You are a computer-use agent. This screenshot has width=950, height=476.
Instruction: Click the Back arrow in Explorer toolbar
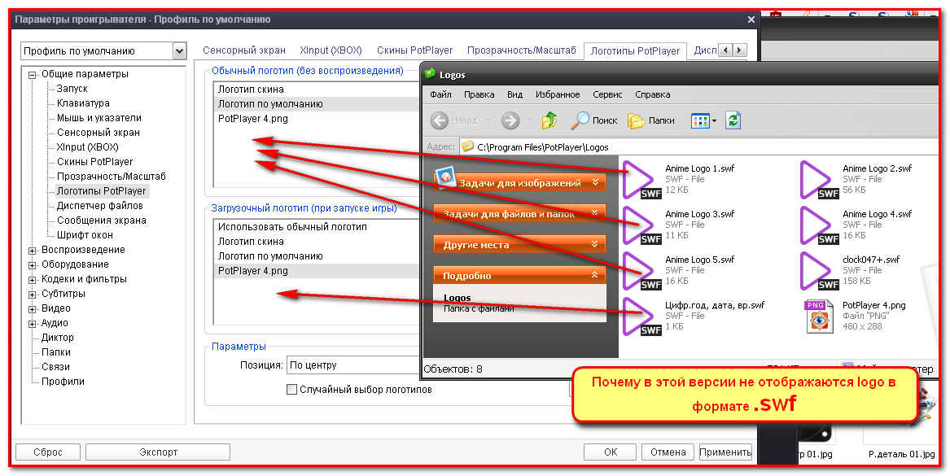click(x=440, y=120)
